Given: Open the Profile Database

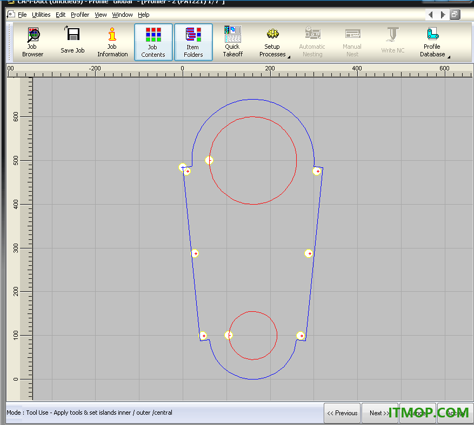Looking at the screenshot, I should click(x=432, y=42).
